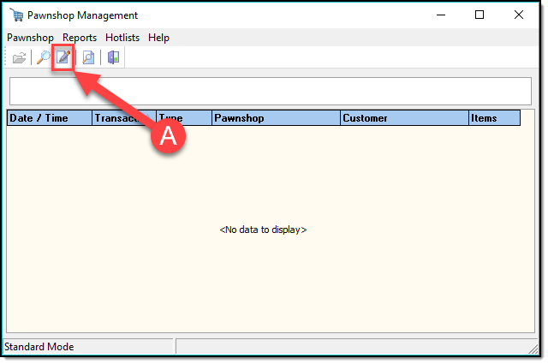Click the Type column header
This screenshot has width=548, height=364.
(x=183, y=118)
